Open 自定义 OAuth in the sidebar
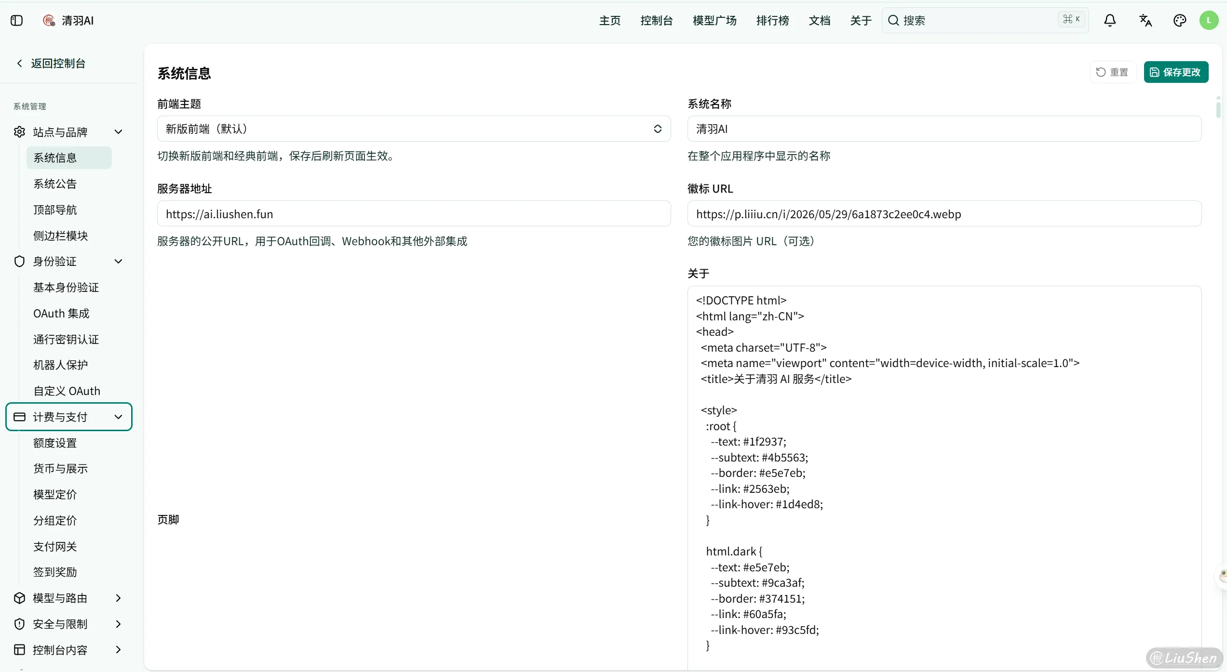The height and width of the screenshot is (672, 1227). [x=67, y=391]
